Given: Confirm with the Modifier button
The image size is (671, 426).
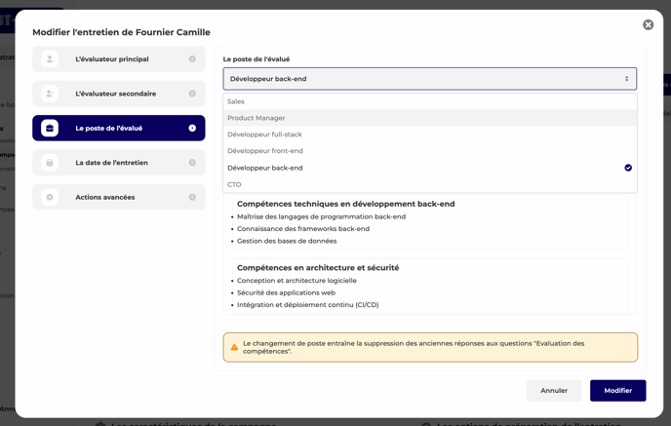Looking at the screenshot, I should coord(617,390).
